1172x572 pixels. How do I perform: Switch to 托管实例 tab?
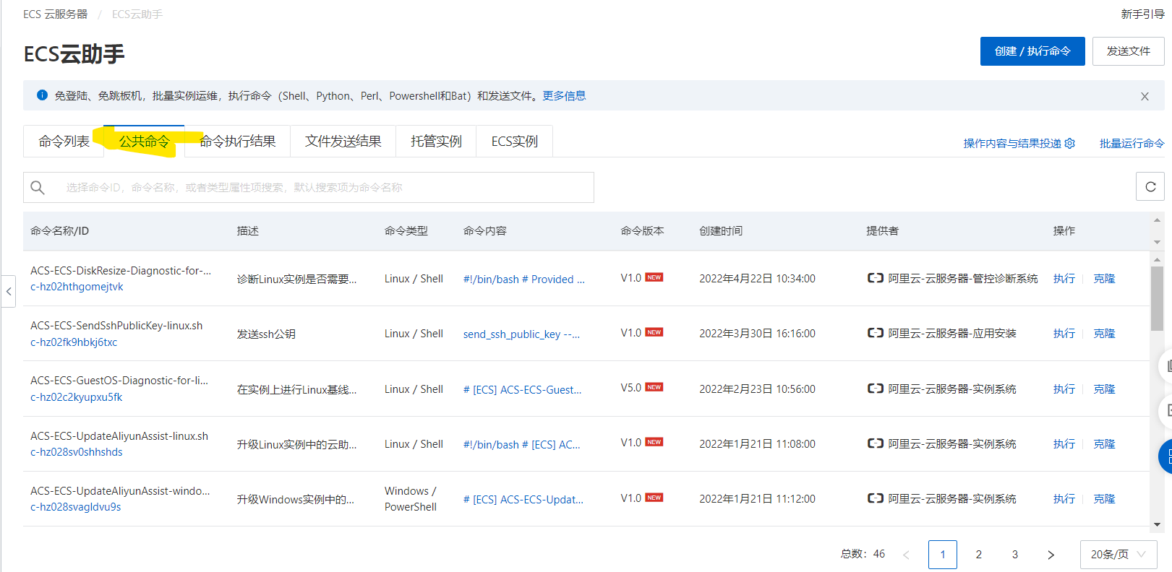click(x=436, y=142)
